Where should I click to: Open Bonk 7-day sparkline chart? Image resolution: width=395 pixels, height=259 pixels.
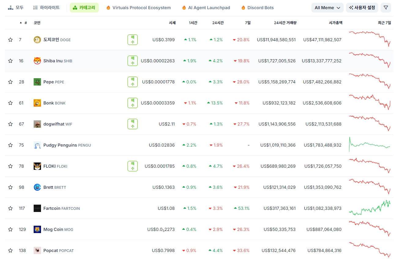[370, 102]
